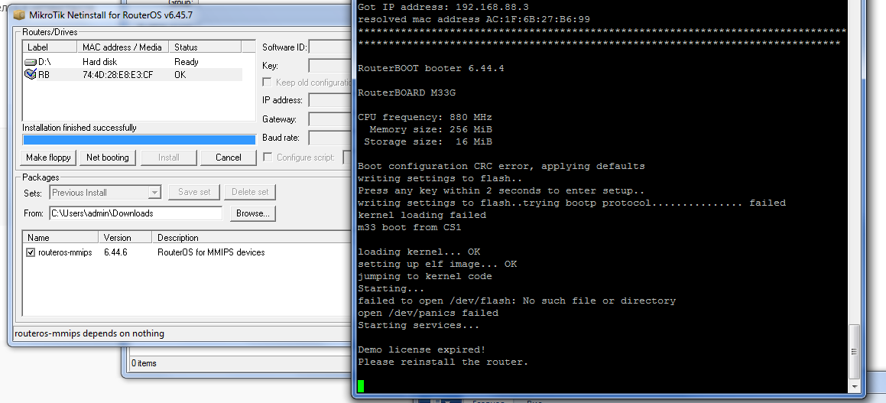Click the Browse... button
The image size is (886, 403).
[x=253, y=213]
